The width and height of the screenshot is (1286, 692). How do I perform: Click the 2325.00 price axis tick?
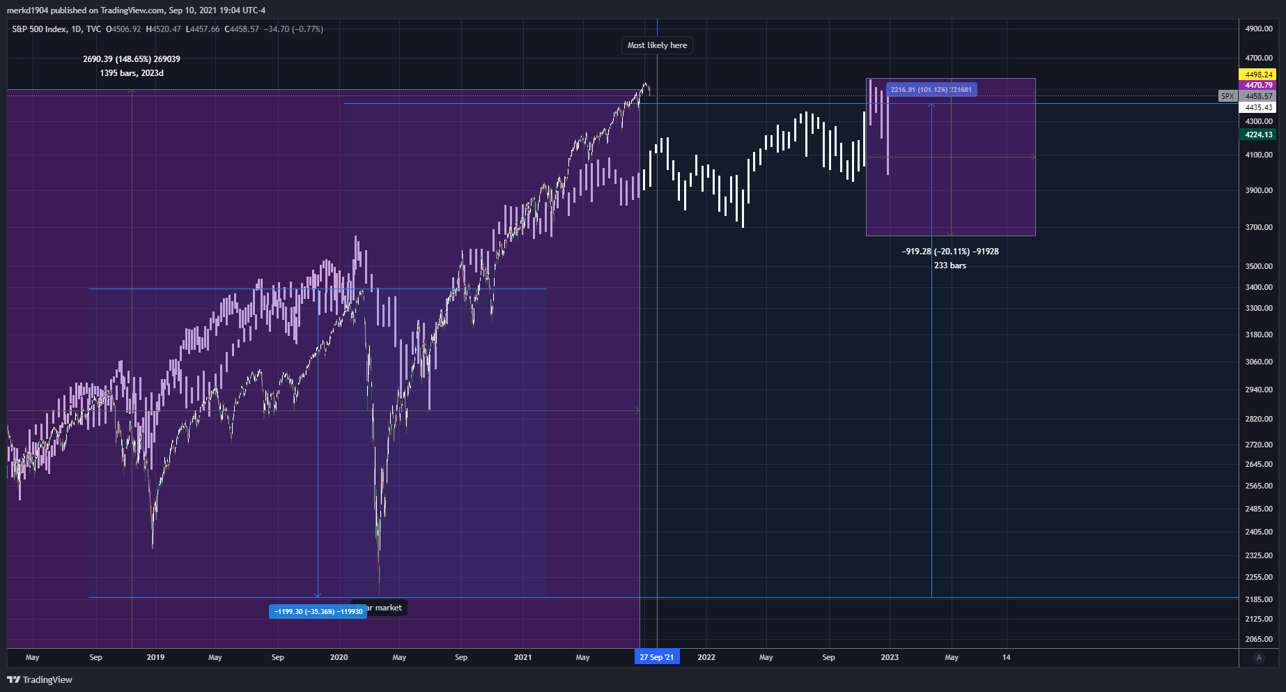click(x=1259, y=555)
